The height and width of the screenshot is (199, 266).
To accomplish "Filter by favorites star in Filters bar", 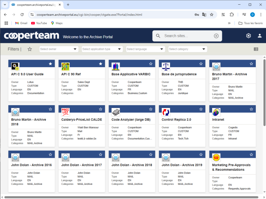I will point(30,49).
